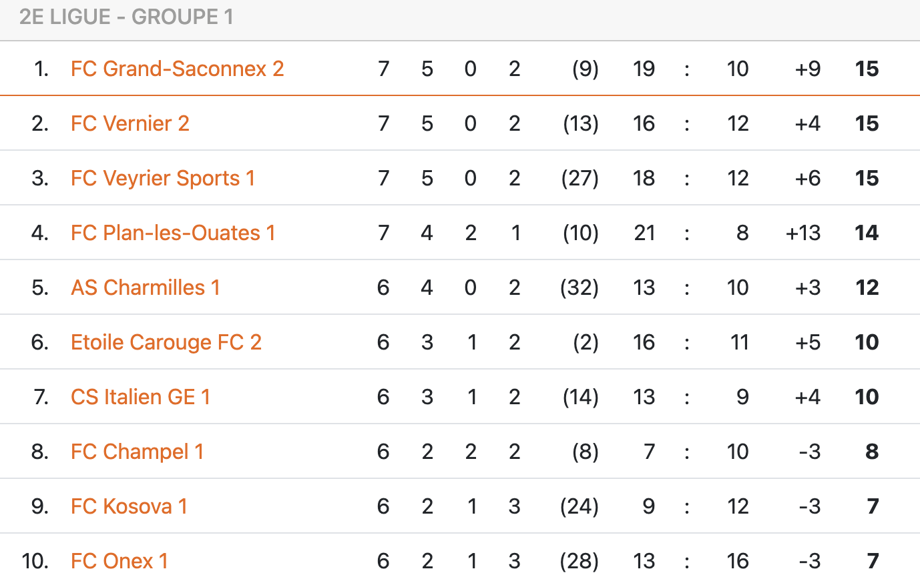Click the rank number 10. beside FC Onex
Viewport: 920px width, 583px height.
click(35, 561)
